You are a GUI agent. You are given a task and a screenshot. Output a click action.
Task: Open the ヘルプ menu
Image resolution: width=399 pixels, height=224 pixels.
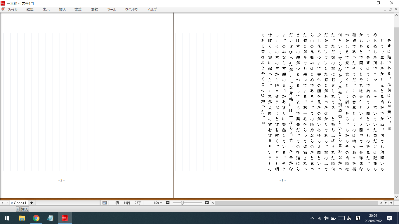152,9
